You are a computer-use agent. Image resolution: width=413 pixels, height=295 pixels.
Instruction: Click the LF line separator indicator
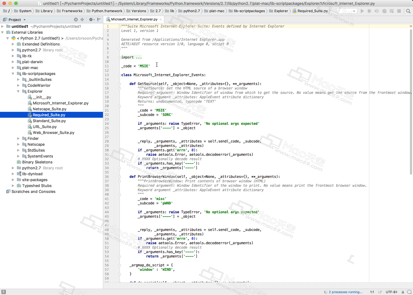[380, 292]
